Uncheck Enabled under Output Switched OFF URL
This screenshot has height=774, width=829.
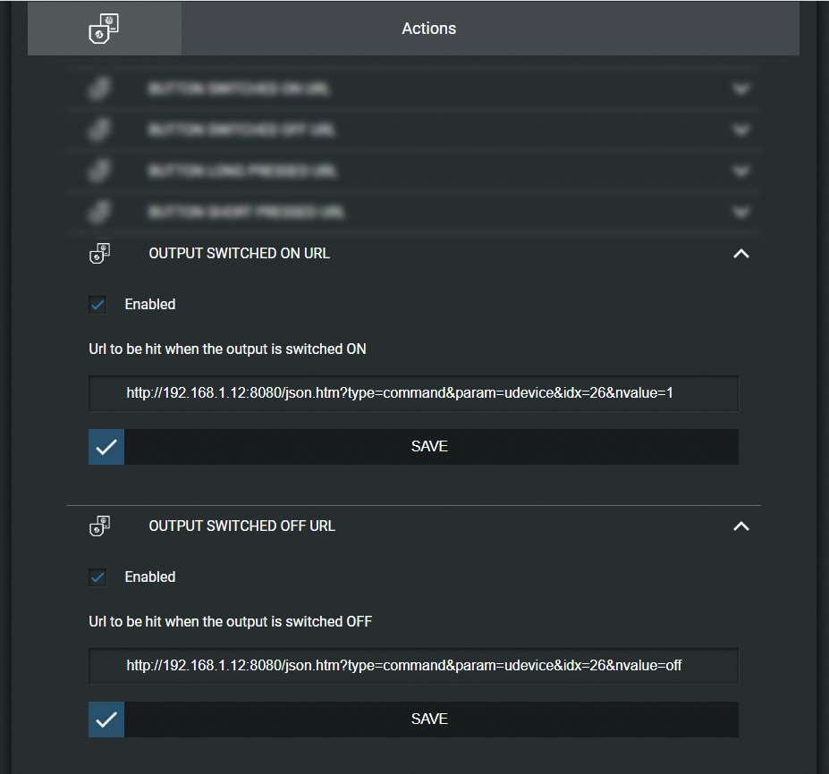point(98,577)
